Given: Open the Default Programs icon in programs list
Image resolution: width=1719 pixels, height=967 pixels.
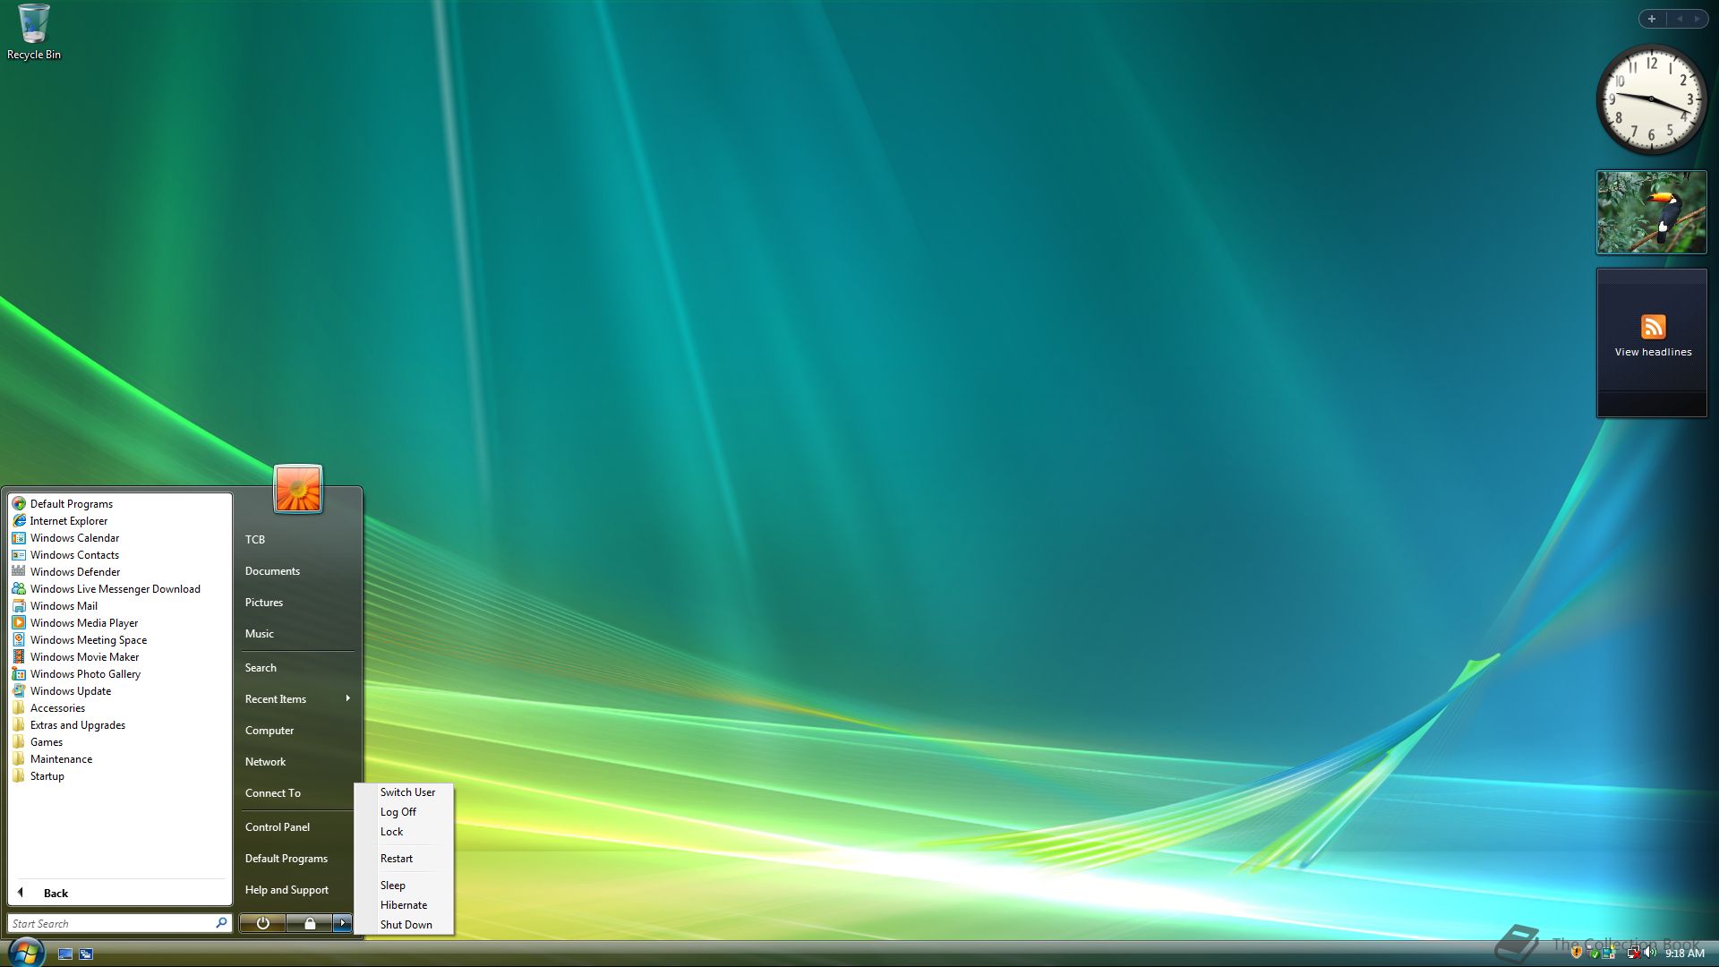Looking at the screenshot, I should 19,504.
